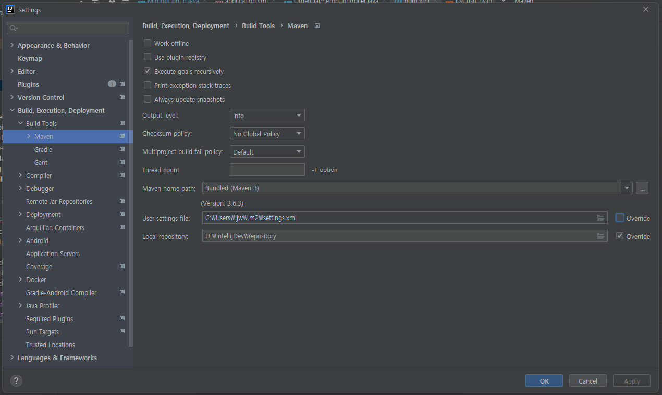Open folder browser for Local repository
Screen dimensions: 662x395
[x=600, y=236]
